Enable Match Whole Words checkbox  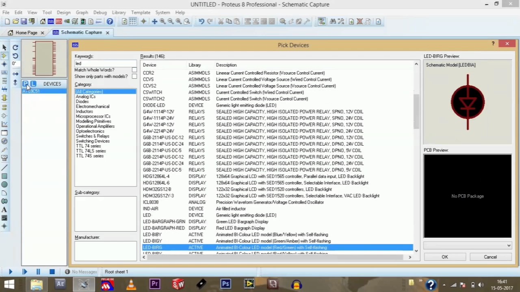[x=134, y=70]
